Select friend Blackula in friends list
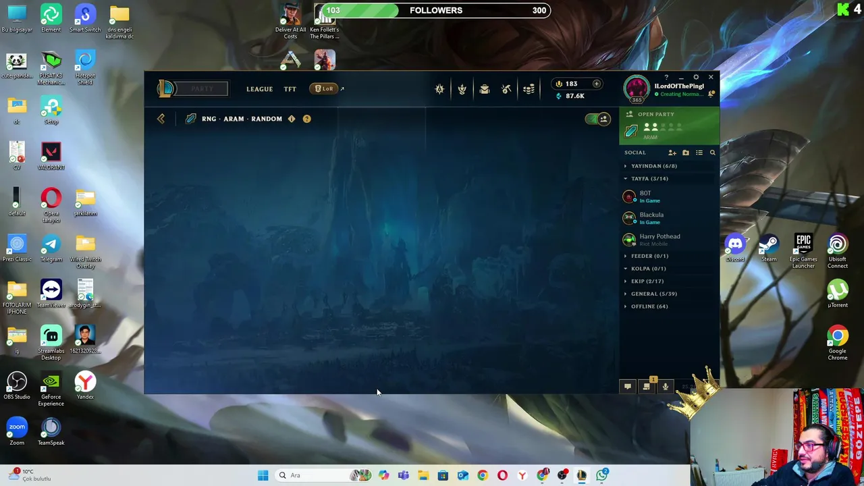This screenshot has height=486, width=864. pyautogui.click(x=668, y=218)
